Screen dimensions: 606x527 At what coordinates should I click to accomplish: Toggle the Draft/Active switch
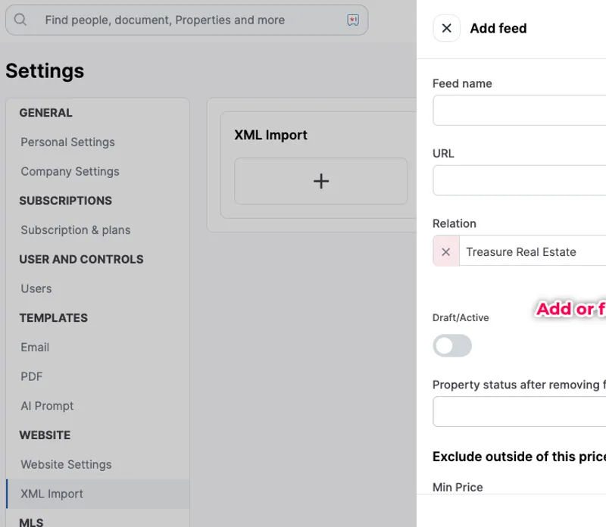pos(452,346)
